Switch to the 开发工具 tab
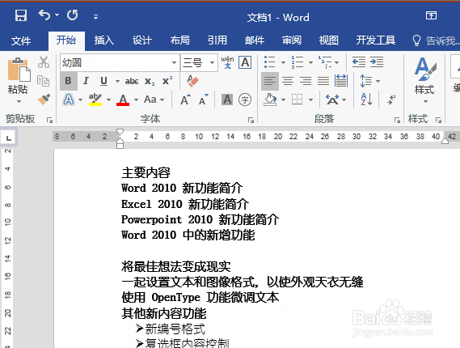The height and width of the screenshot is (348, 460). 376,40
